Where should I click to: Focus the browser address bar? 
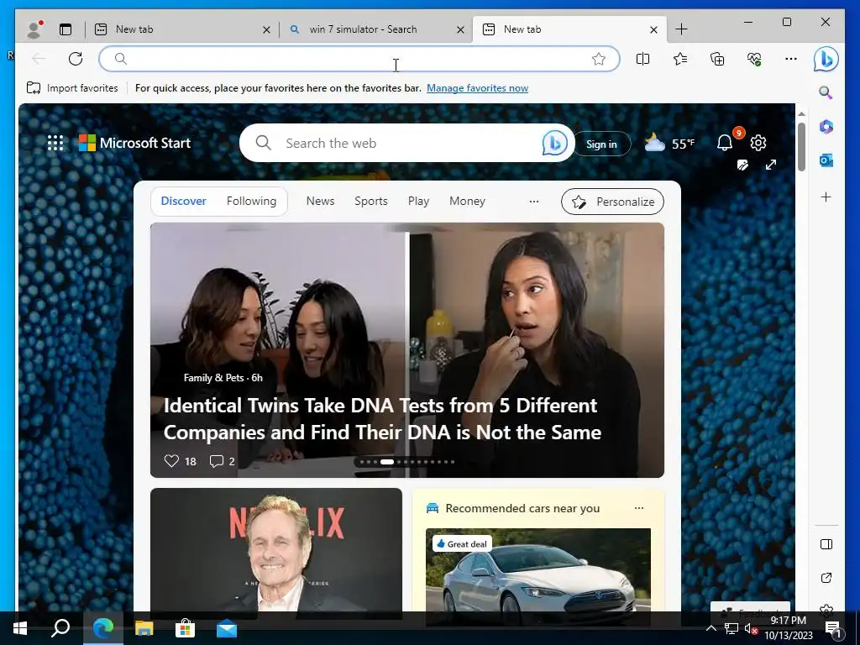tap(359, 59)
